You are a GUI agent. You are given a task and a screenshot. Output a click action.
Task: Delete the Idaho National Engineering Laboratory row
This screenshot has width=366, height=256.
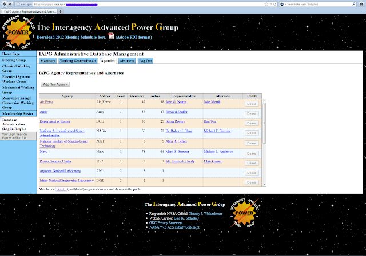252,182
